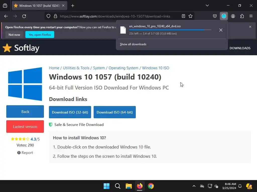Open Windows taskbar search
The height and width of the screenshot is (192, 257).
click(x=118, y=186)
